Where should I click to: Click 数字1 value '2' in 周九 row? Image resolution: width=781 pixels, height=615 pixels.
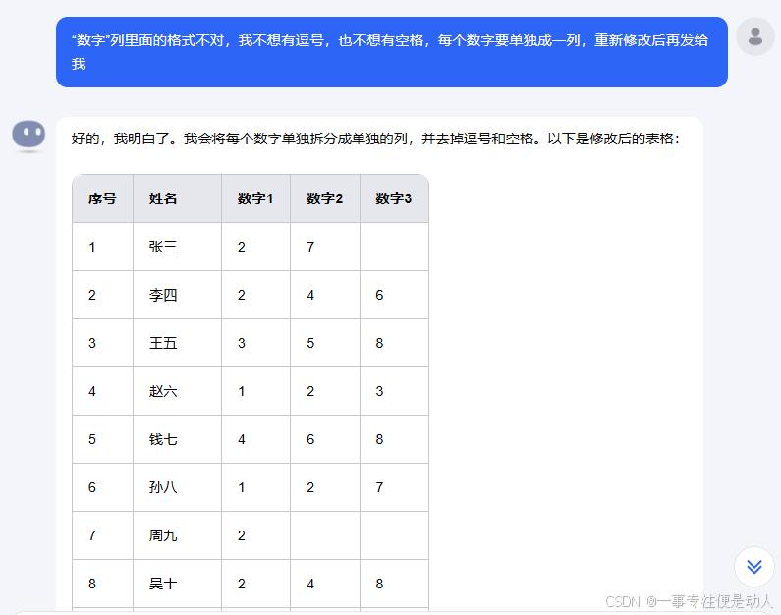coord(256,535)
